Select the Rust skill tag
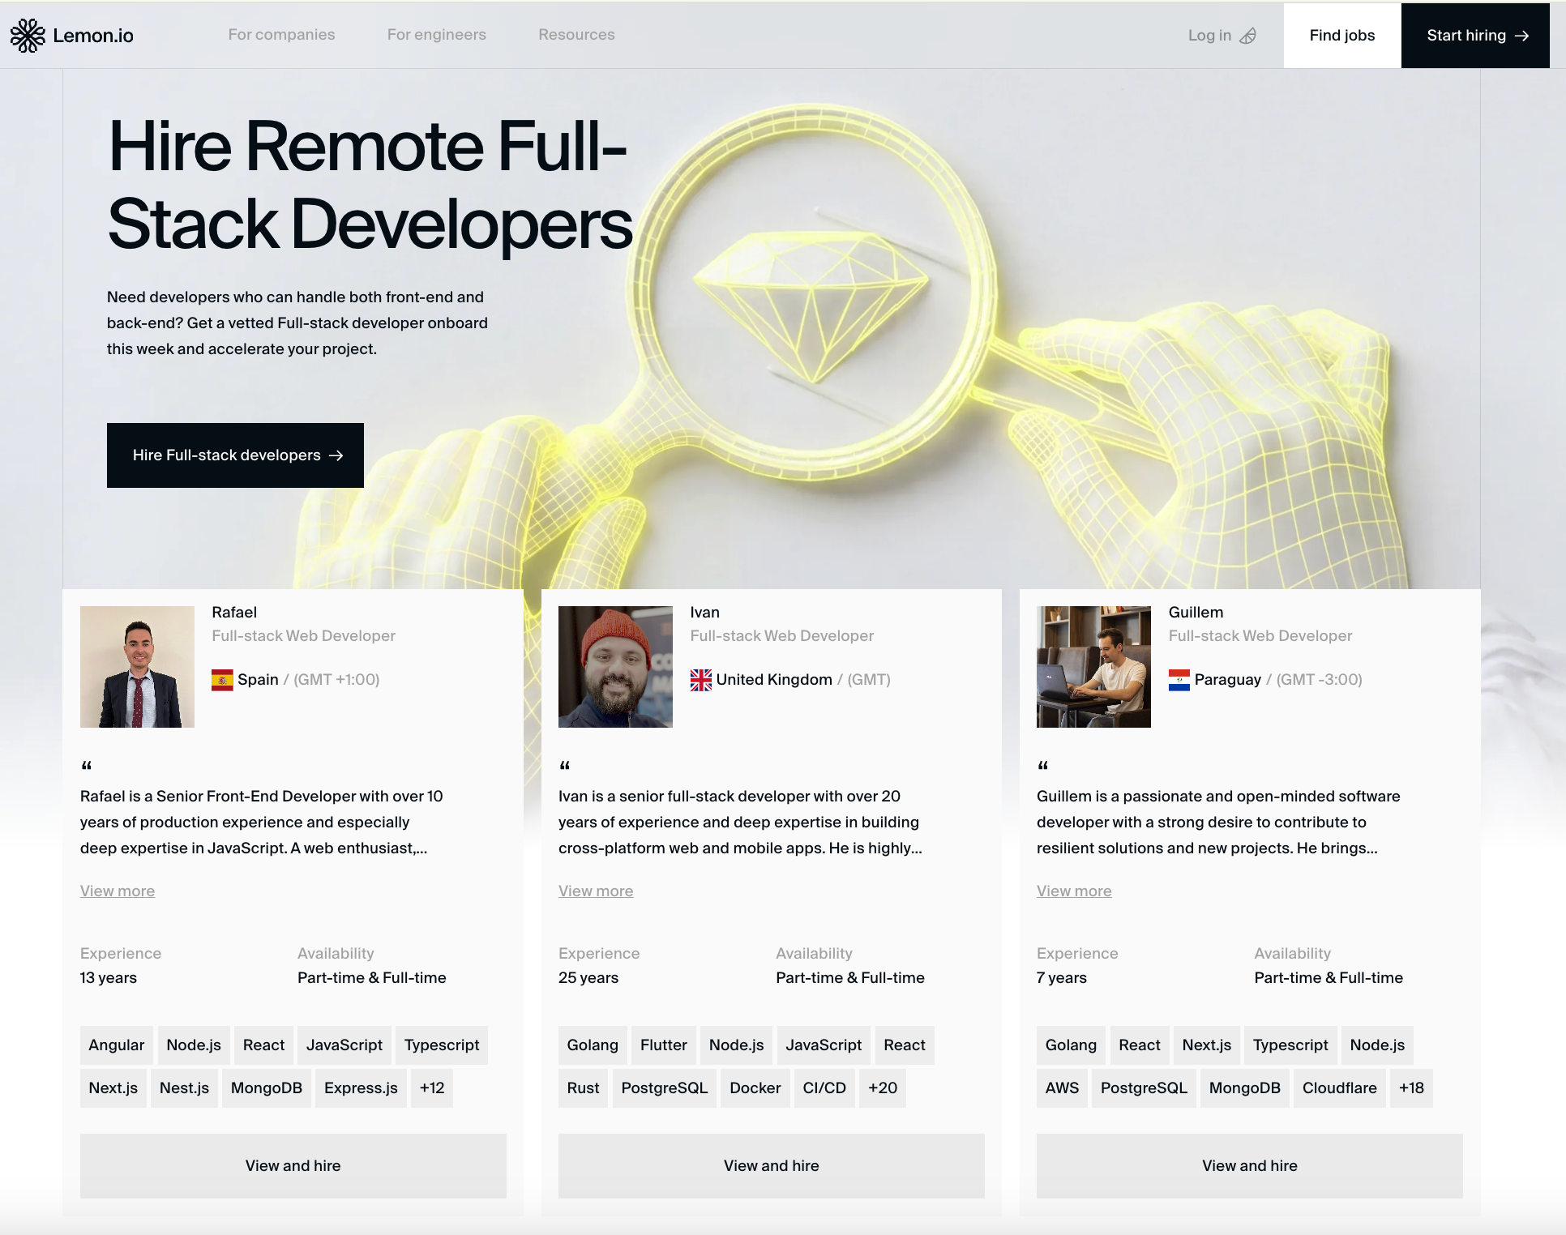Viewport: 1566px width, 1235px height. [583, 1088]
